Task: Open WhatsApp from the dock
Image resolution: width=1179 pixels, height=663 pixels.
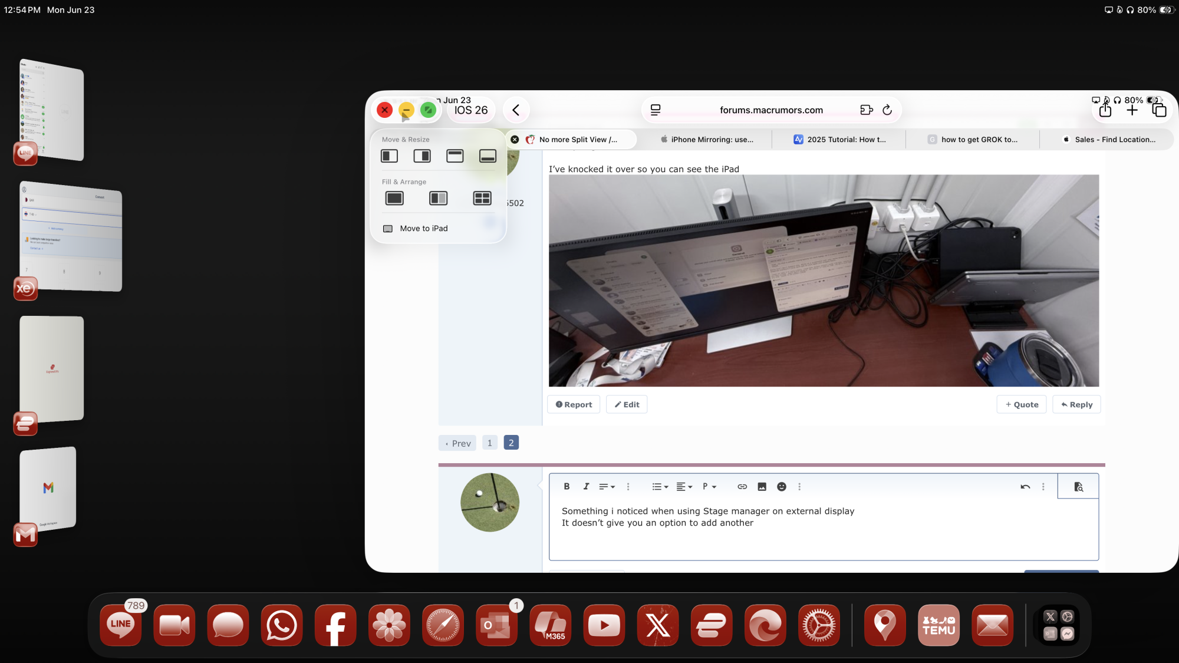Action: click(x=281, y=625)
